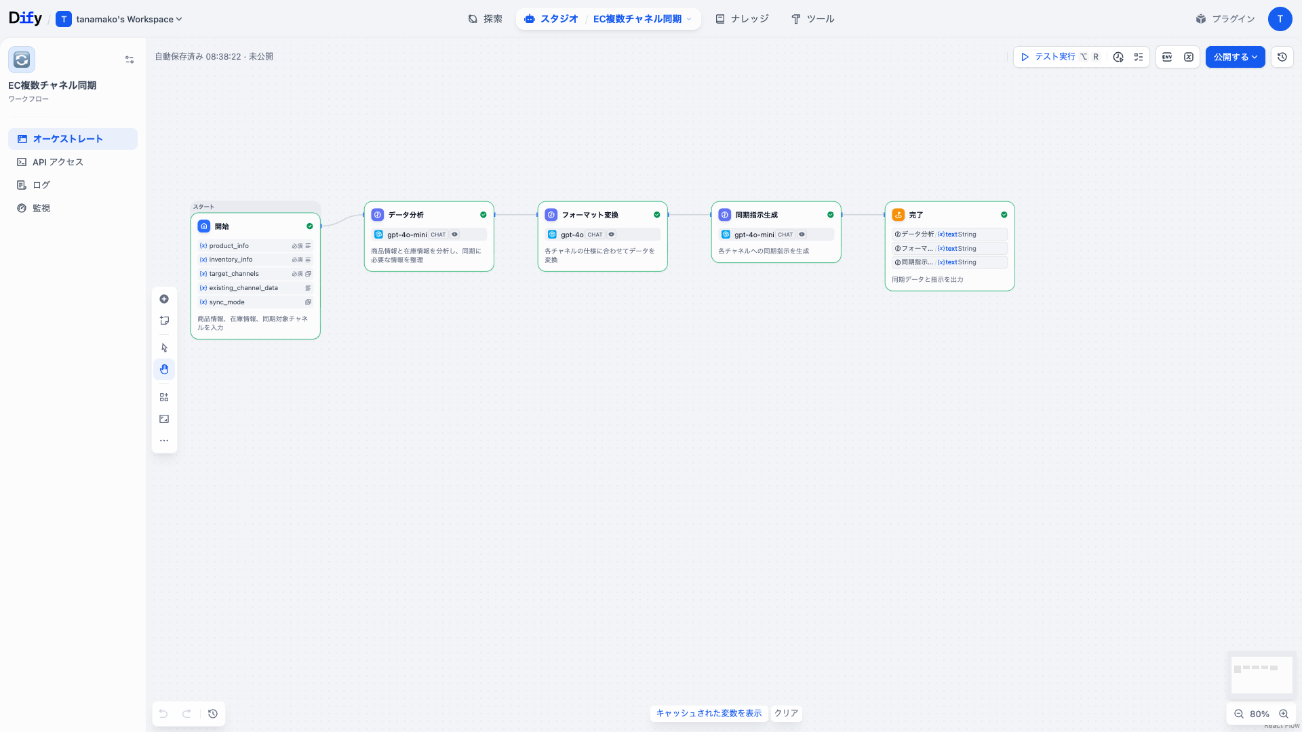The width and height of the screenshot is (1302, 732).
Task: Open the version history icon
Action: click(x=1282, y=57)
